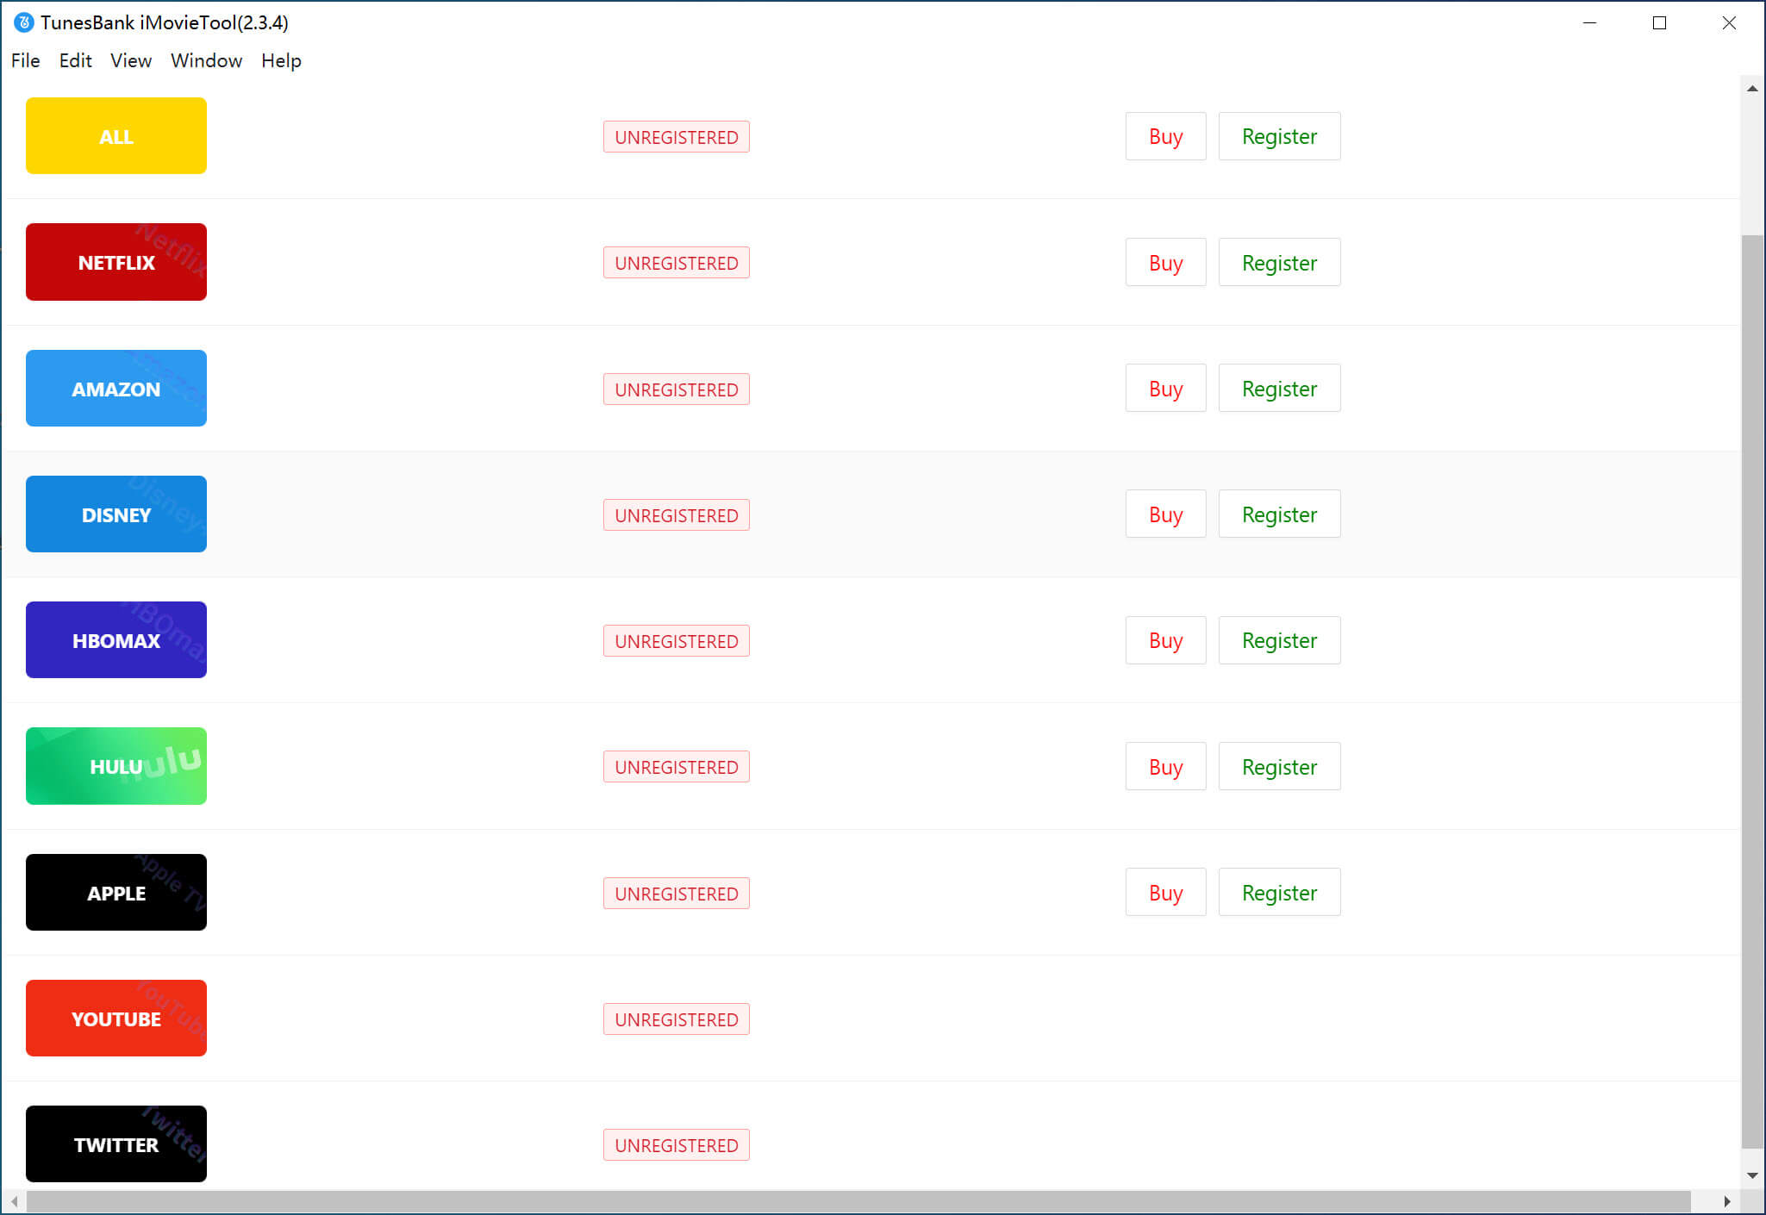This screenshot has height=1215, width=1766.
Task: Choose the DISNEY service tile
Action: (x=116, y=514)
